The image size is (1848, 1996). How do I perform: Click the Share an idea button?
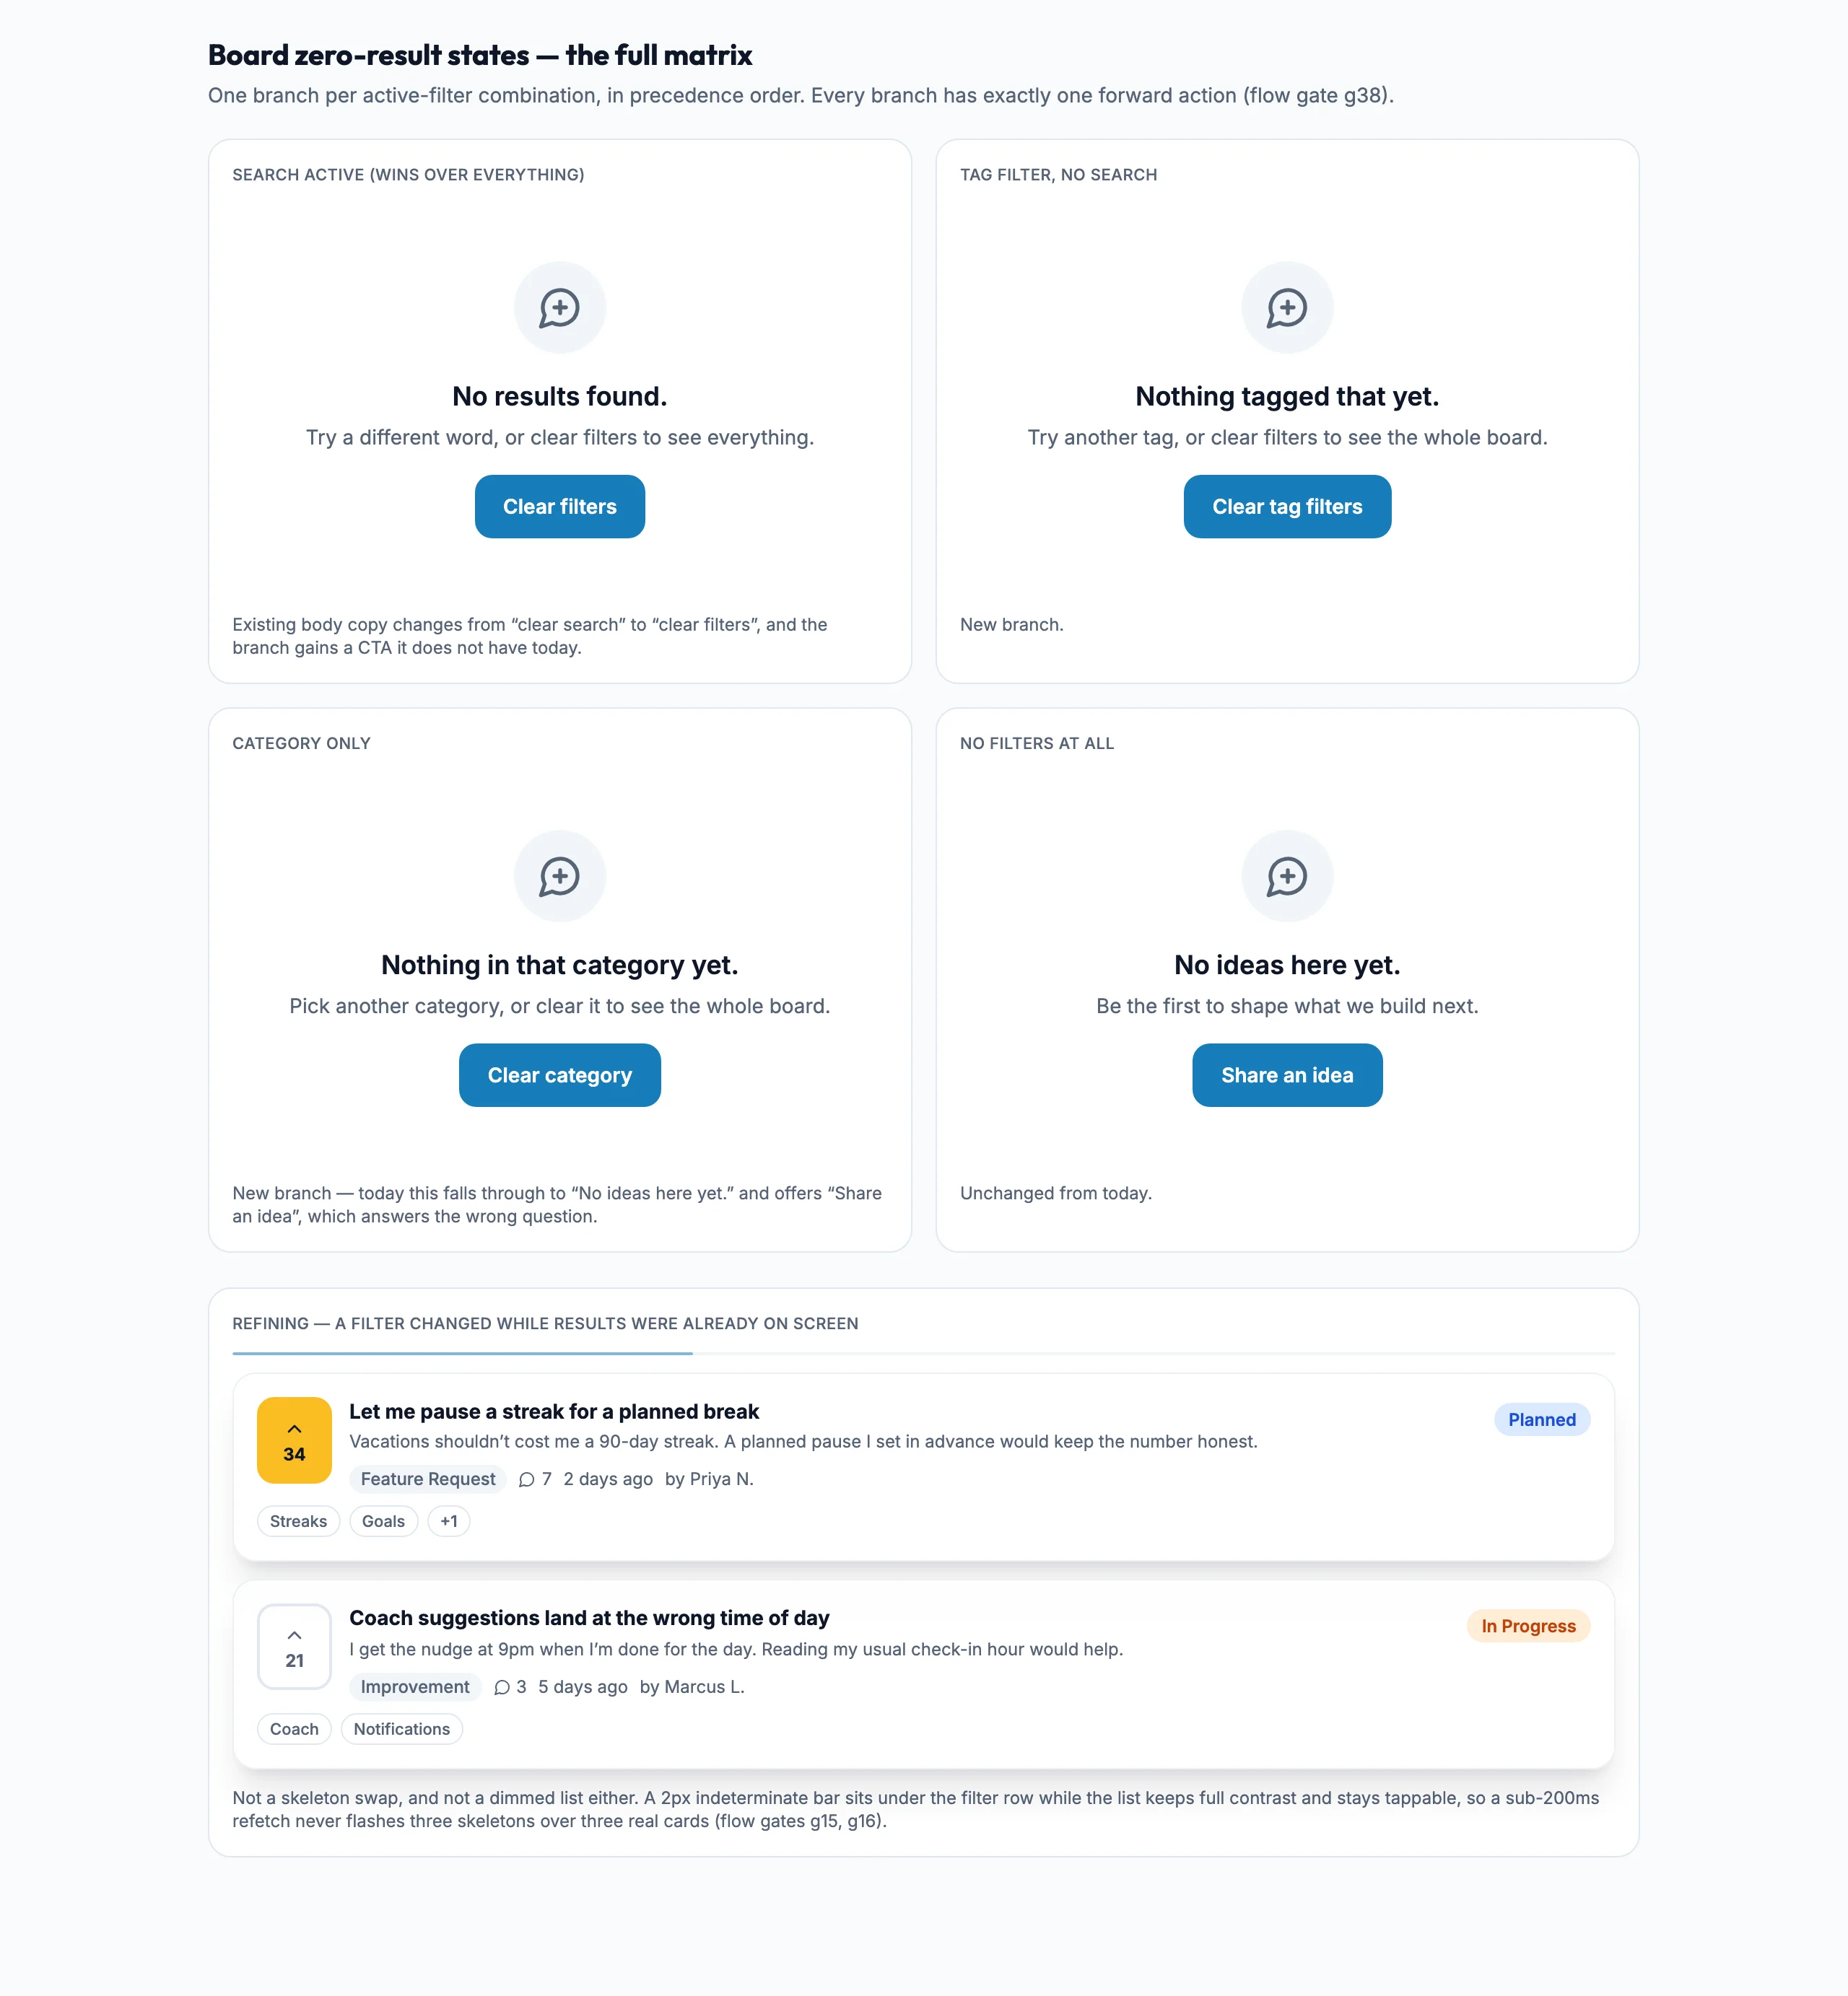point(1287,1075)
